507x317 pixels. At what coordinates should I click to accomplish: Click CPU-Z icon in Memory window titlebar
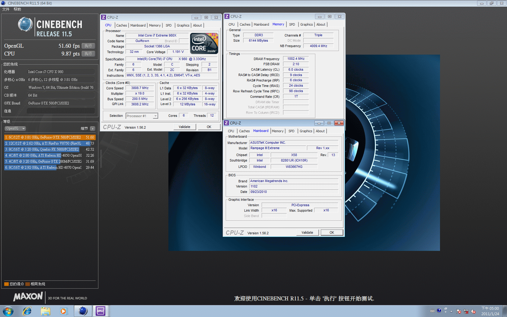coord(227,16)
